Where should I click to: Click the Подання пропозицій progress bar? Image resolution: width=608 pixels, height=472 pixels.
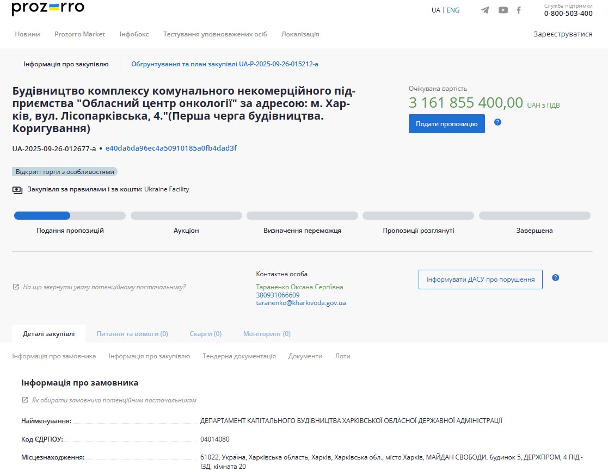pos(70,216)
